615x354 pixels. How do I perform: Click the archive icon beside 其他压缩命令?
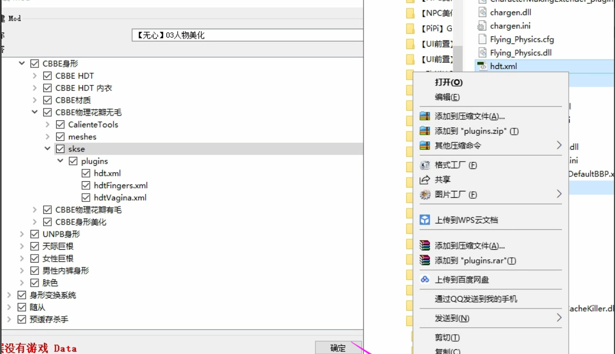pos(425,145)
